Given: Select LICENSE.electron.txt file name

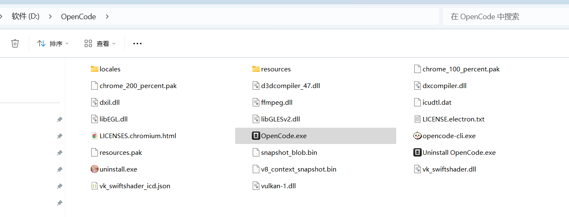Looking at the screenshot, I should coord(454,119).
